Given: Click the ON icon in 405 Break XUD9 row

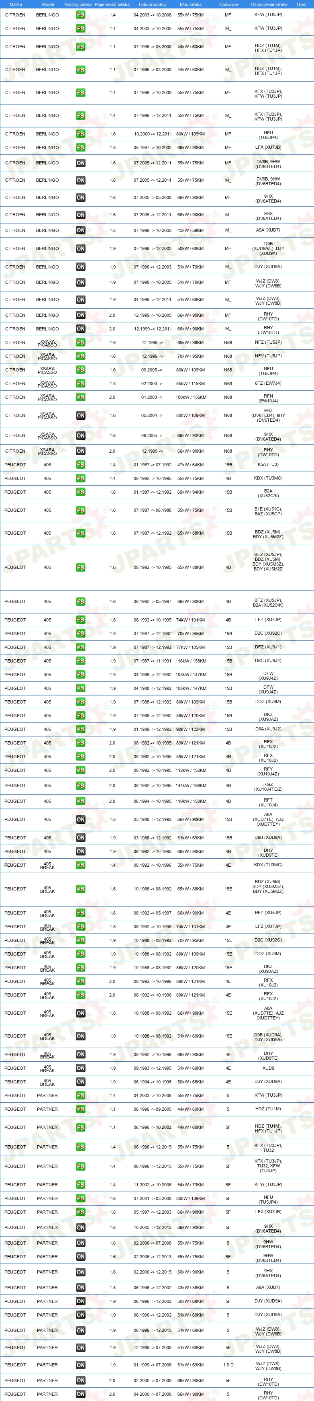Looking at the screenshot, I should 80,1068.
